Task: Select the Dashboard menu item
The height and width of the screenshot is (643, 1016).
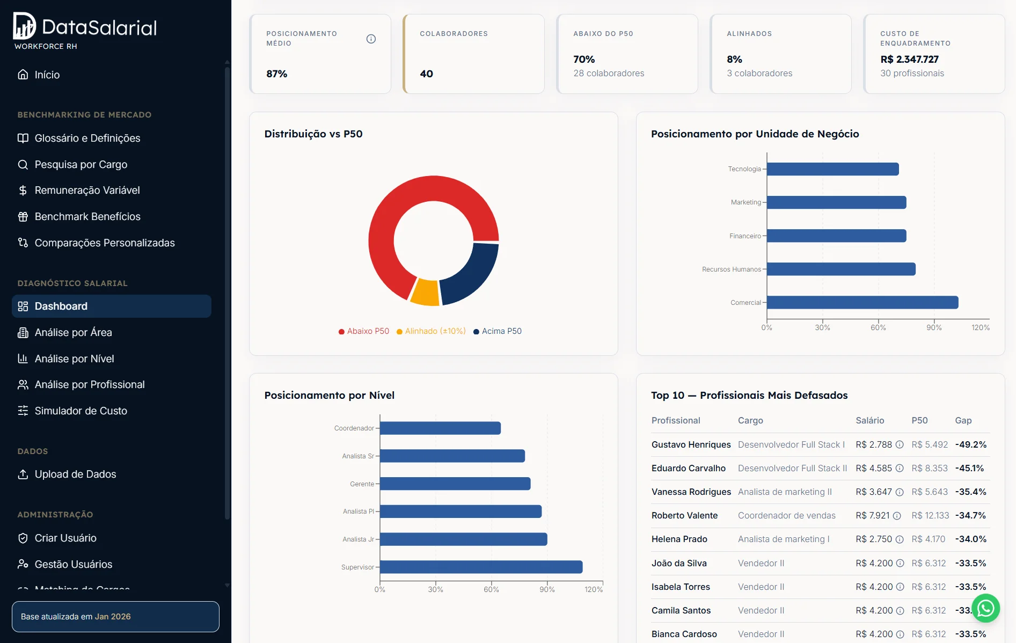Action: [112, 306]
